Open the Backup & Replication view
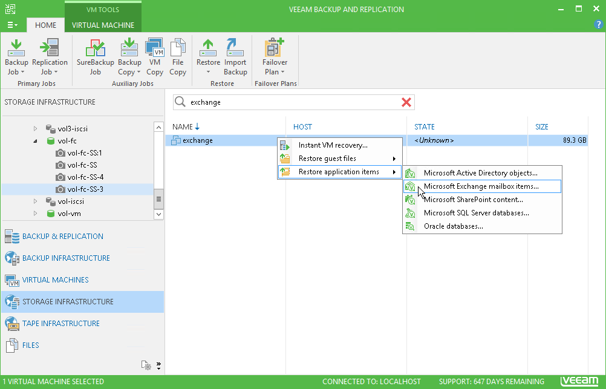Screen dimensions: 606x389 tap(83, 237)
